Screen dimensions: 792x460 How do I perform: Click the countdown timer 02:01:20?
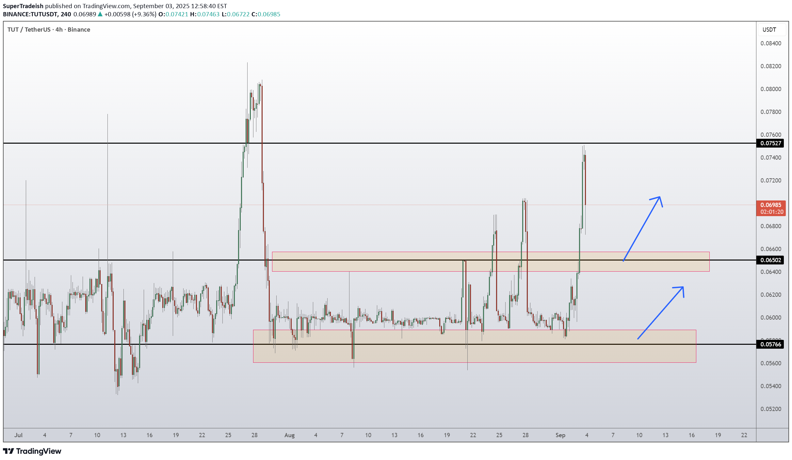coord(771,212)
